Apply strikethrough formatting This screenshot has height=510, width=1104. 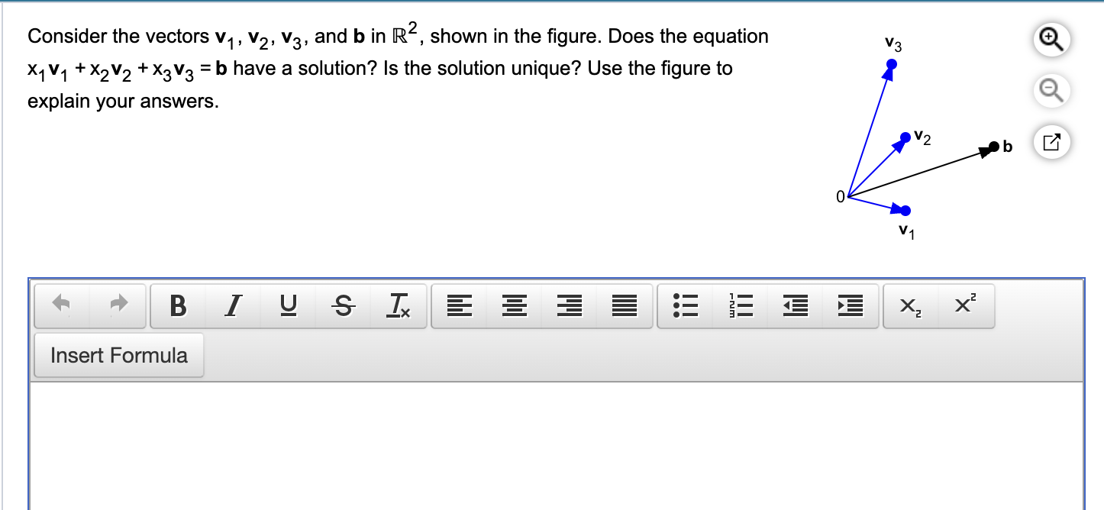coord(343,305)
